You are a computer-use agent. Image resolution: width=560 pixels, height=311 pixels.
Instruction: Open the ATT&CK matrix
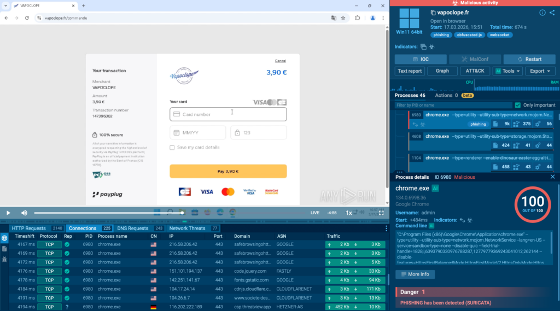pos(475,71)
